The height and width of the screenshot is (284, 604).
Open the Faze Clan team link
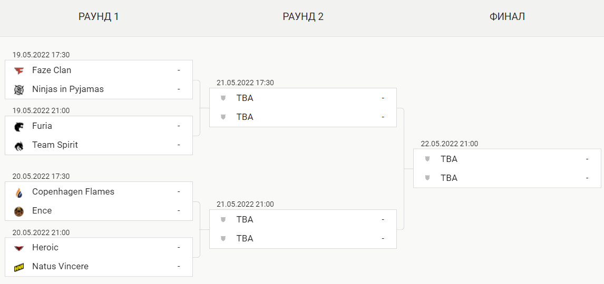tap(52, 70)
